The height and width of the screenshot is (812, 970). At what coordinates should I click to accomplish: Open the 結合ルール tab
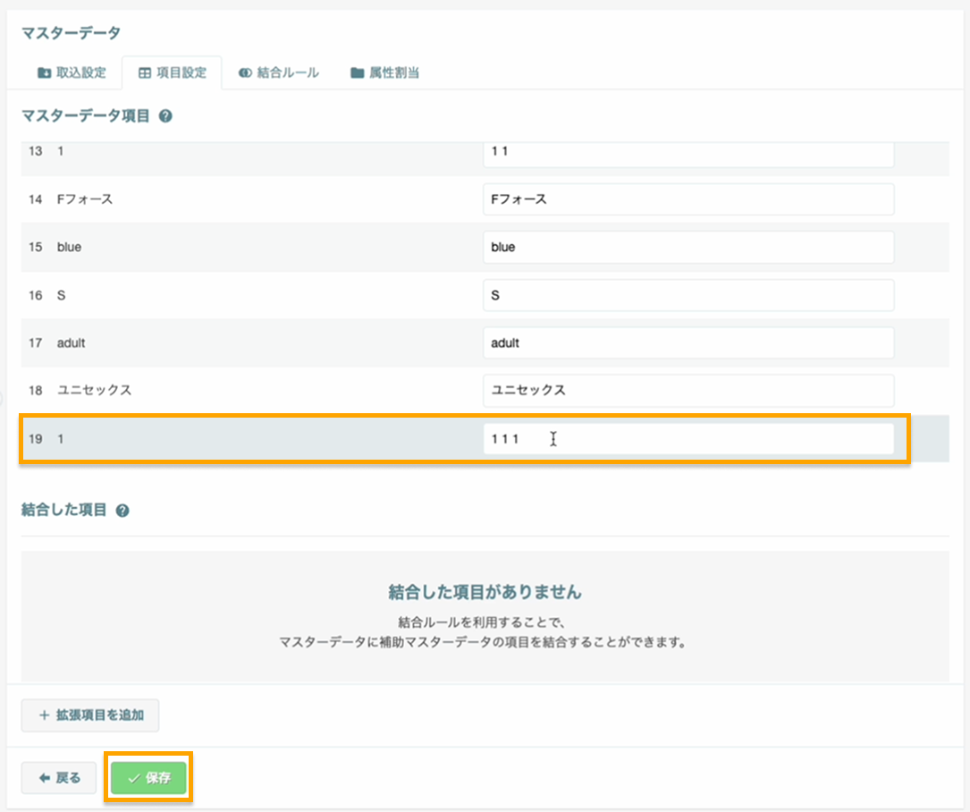tap(278, 73)
